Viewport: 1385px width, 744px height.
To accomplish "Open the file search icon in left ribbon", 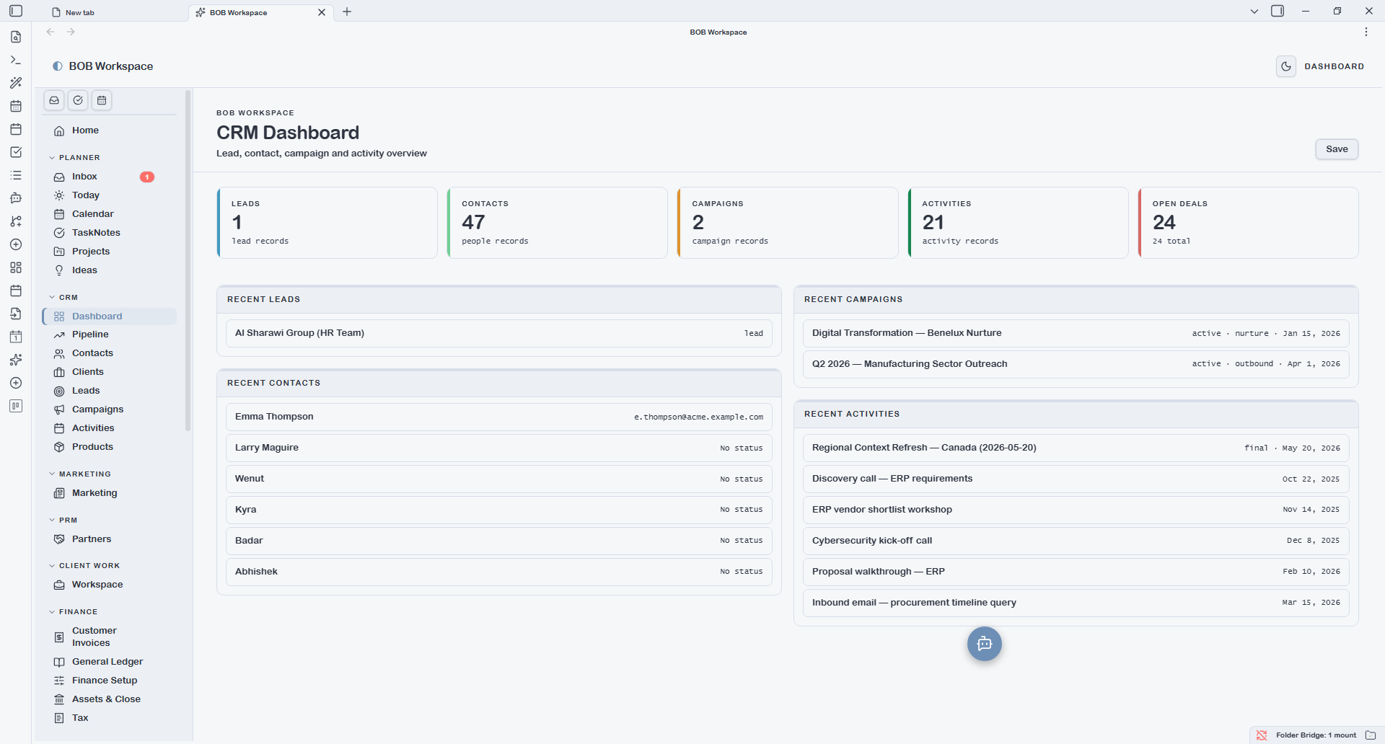I will pos(16,37).
